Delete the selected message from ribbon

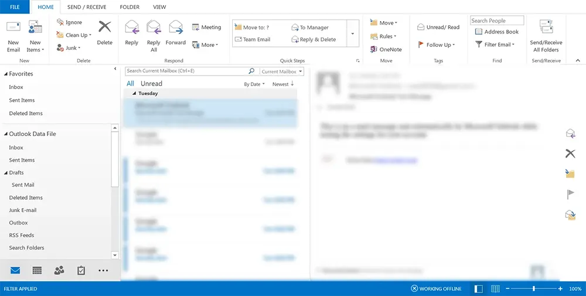point(105,33)
